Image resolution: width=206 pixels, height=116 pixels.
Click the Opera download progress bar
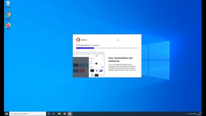[107, 48]
